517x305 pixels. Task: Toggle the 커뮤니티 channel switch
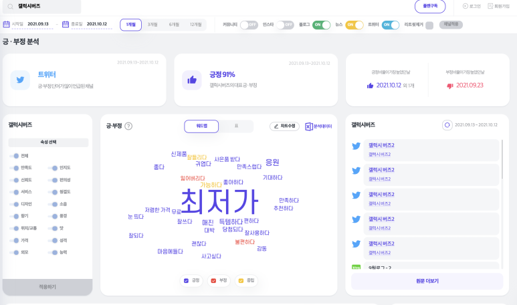coord(249,25)
